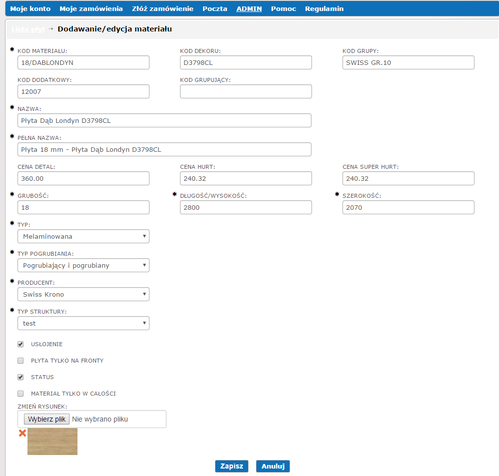Viewport: 499px width, 476px height.
Task: Toggle the Usłojenie checkbox
Action: (x=21, y=344)
